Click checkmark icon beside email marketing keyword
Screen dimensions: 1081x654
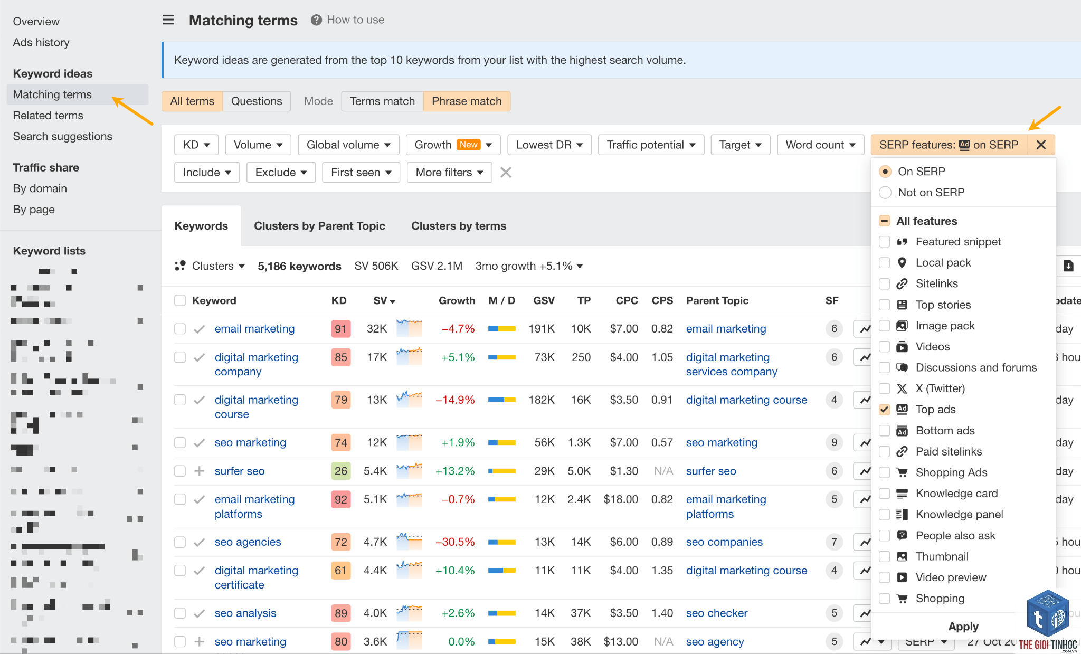(x=199, y=329)
